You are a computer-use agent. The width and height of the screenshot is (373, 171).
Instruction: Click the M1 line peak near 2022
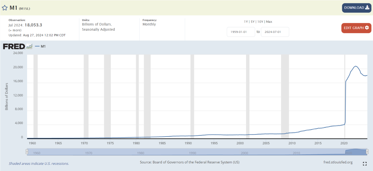point(356,66)
